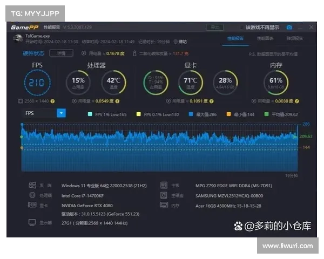Viewport: 324px width, 259px height.
Task: Click the processor chip icon in specs list
Action: [x=32, y=195]
